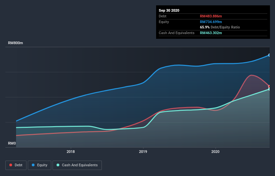275x176 pixels.
Task: Toggle the Cash And Equivalents legend button
Action: click(77, 165)
